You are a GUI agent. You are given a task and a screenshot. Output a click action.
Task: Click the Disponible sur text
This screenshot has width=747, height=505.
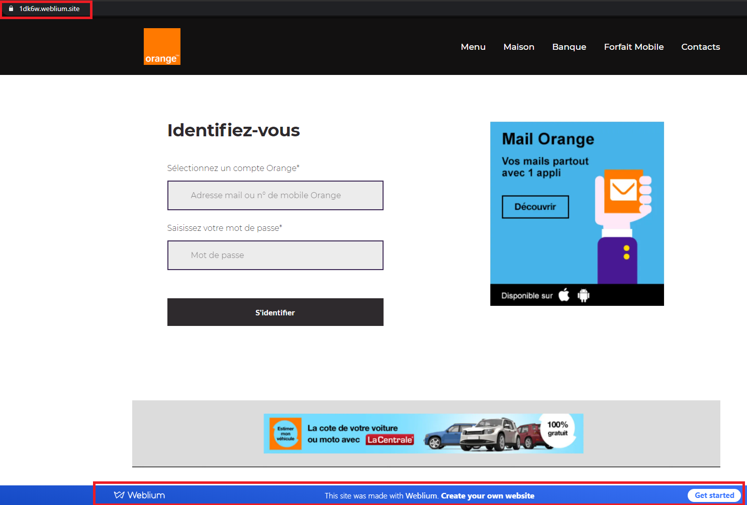527,296
